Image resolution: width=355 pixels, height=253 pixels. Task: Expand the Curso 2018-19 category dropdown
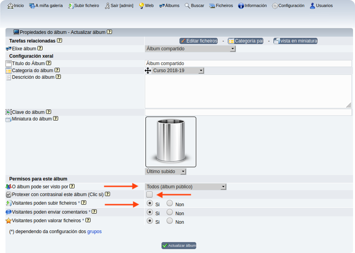177,71
